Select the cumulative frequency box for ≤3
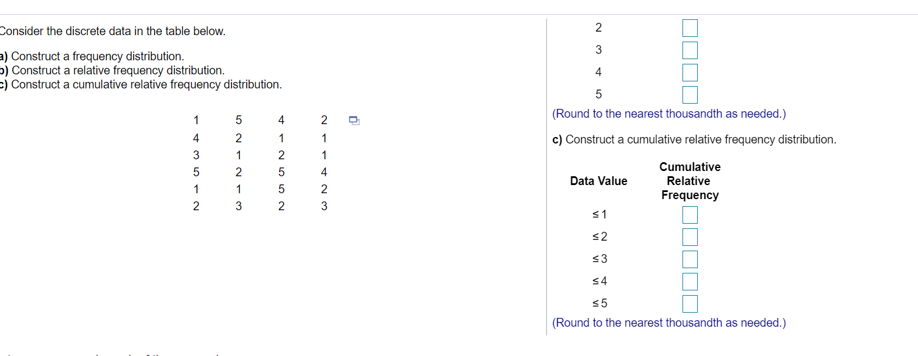The image size is (918, 356). pyautogui.click(x=690, y=259)
